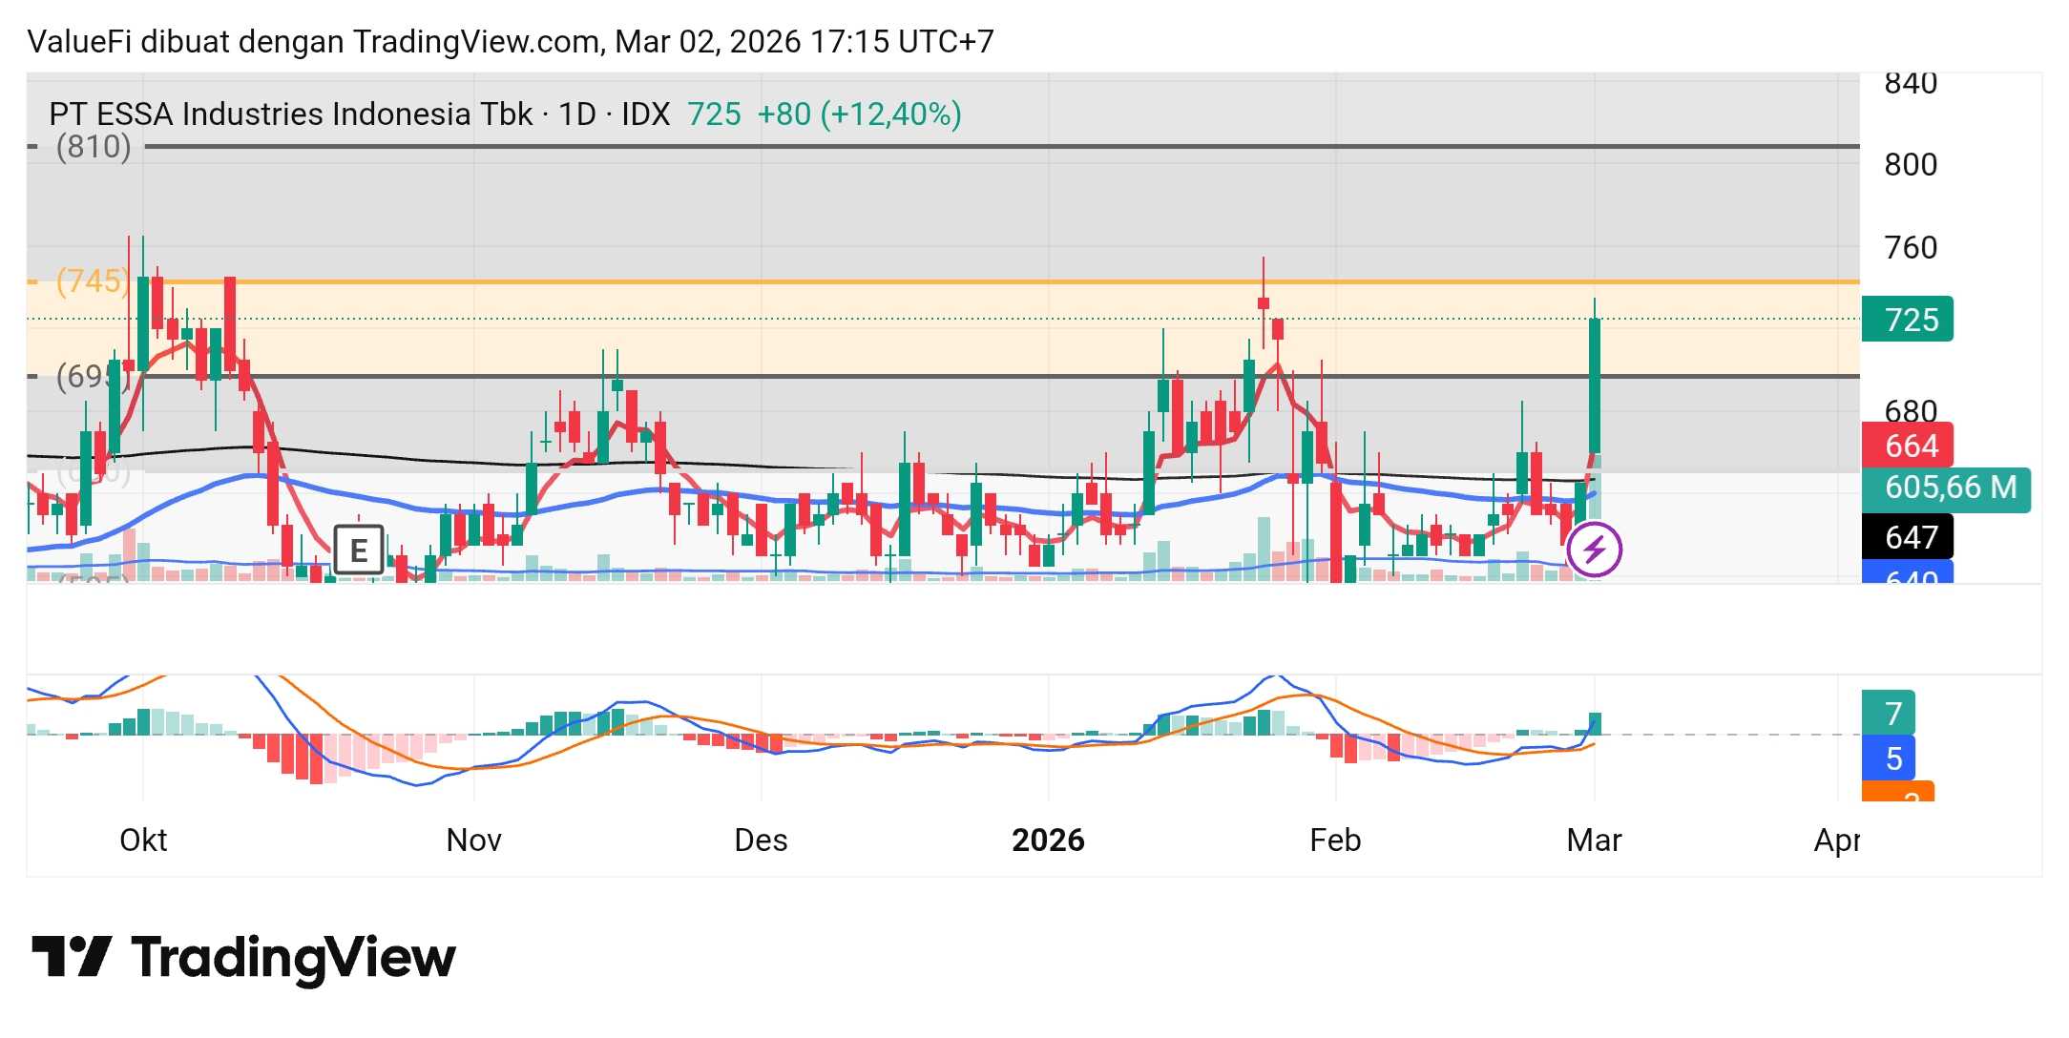The image size is (2069, 1038).
Task: Click the 'Feb' month label
Action: (x=1335, y=841)
